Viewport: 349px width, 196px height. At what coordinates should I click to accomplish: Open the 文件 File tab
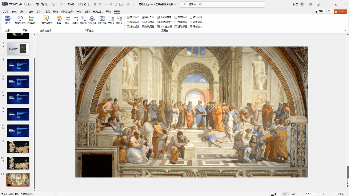click(6, 12)
